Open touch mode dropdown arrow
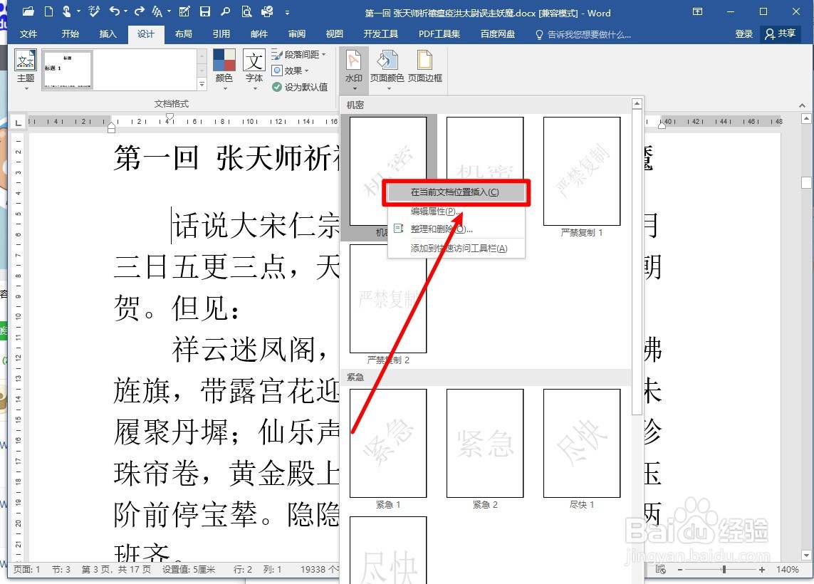814x584 pixels. tap(78, 11)
